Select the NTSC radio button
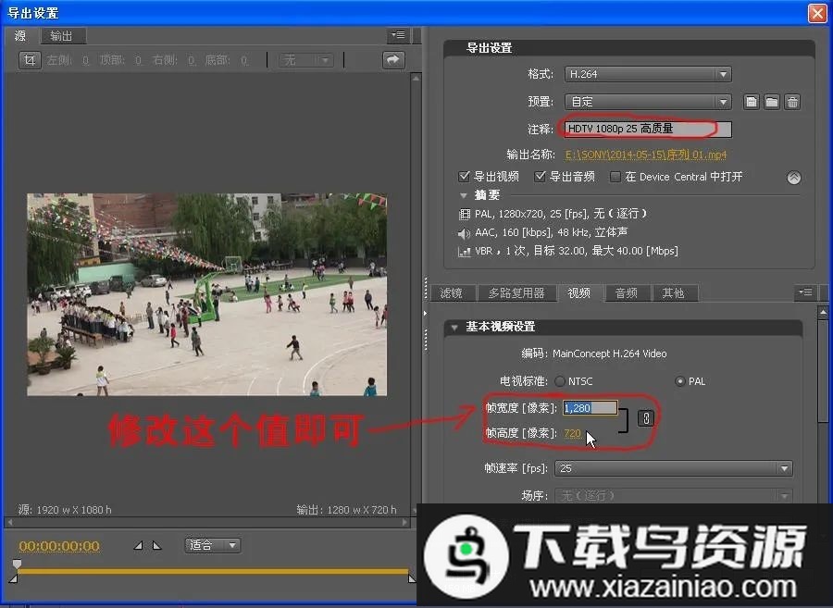The image size is (833, 608). 560,381
